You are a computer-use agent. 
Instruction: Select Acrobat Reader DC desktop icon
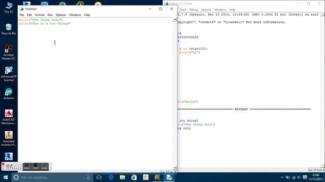pyautogui.click(x=9, y=53)
